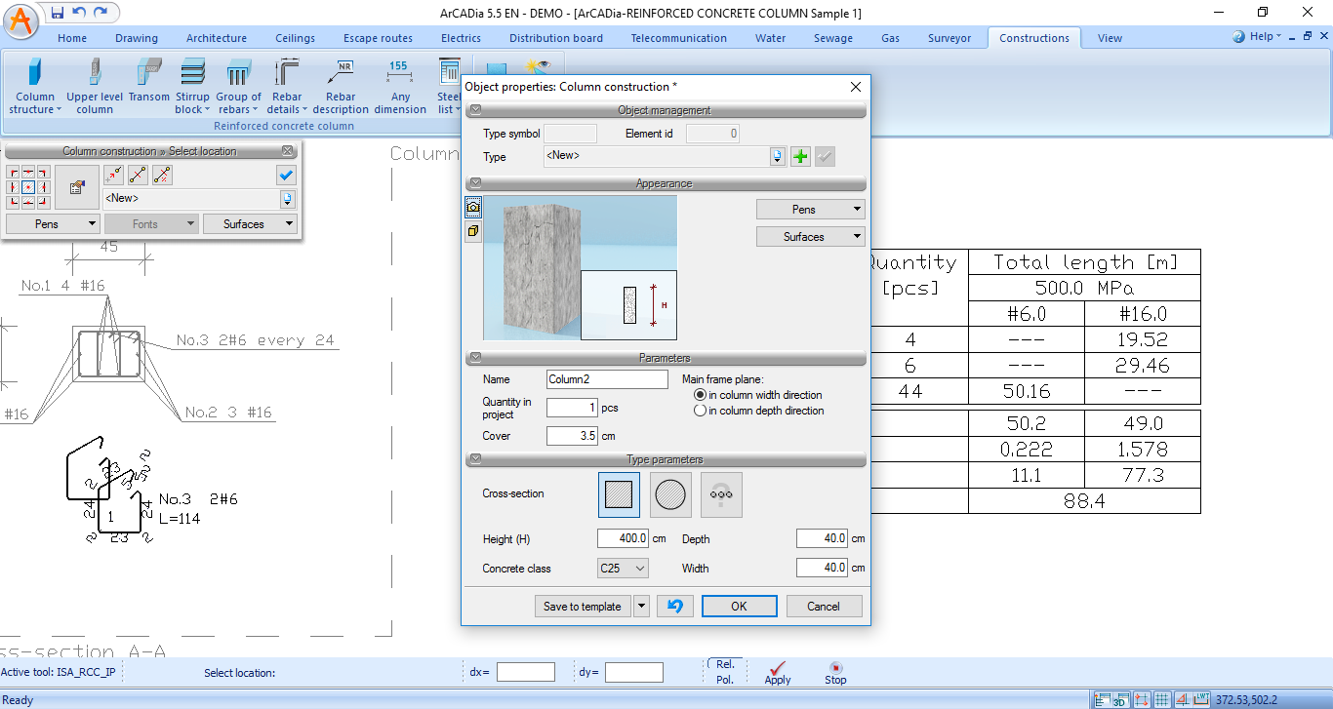1333x709 pixels.
Task: Select the rectangular cross-section icon
Action: 619,494
